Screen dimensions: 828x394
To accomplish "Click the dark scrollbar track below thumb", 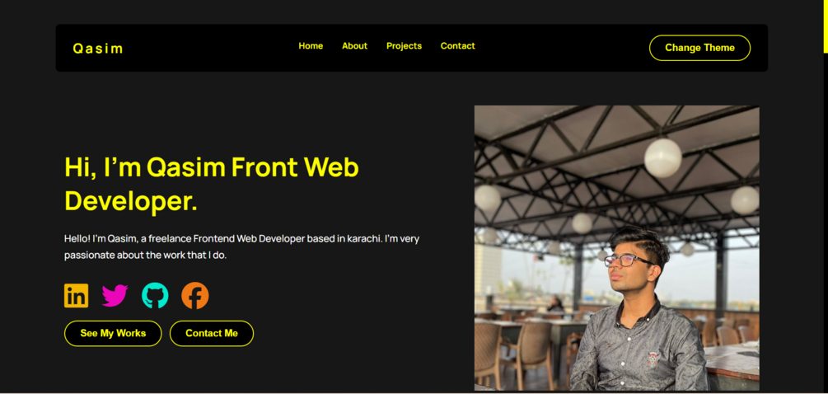I will click(826, 222).
